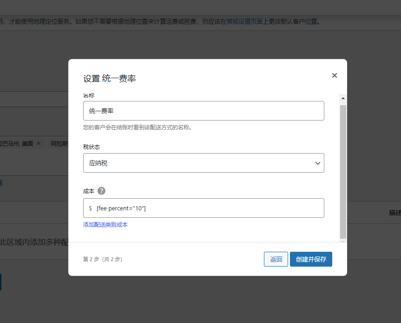Select the 阿拉斯加 region tag

[x=59, y=143]
